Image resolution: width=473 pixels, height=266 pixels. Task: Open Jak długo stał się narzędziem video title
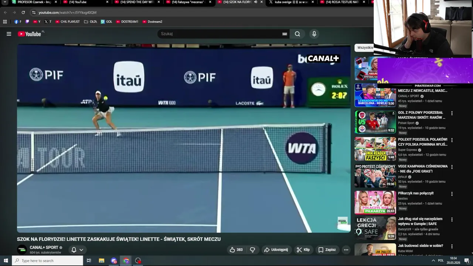(420, 221)
